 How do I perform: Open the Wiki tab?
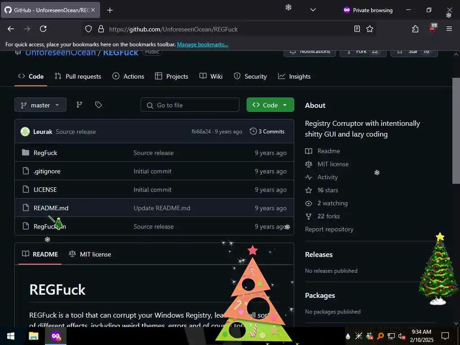click(211, 76)
